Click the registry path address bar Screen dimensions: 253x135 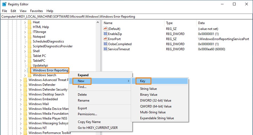(x=126, y=17)
